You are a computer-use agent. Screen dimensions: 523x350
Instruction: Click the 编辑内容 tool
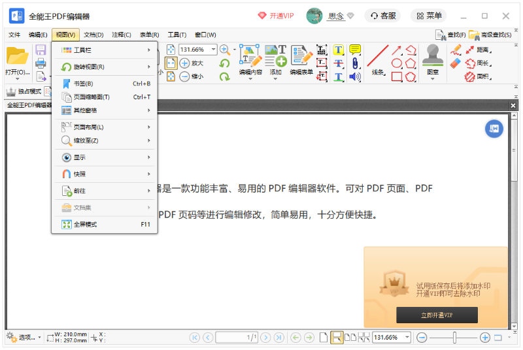pos(250,61)
